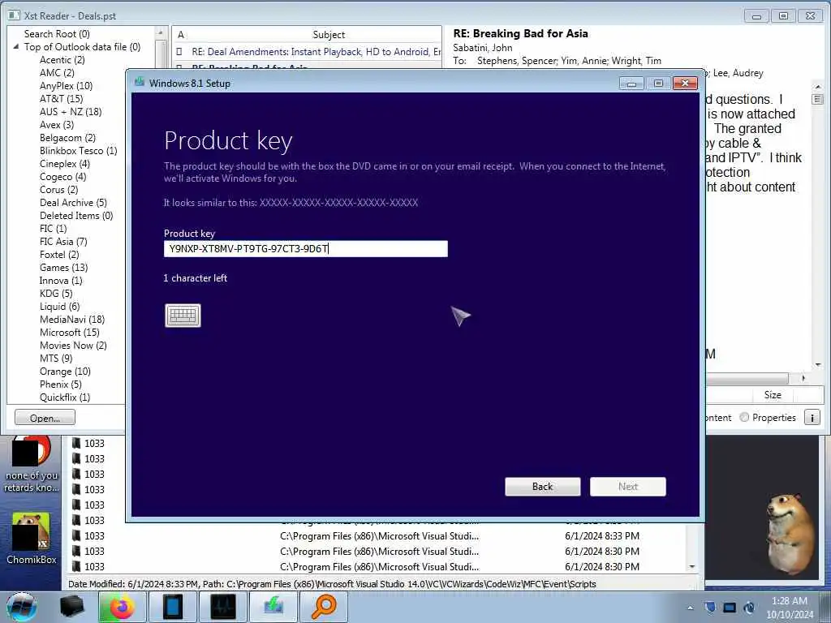Select MTS (9) folder
The width and height of the screenshot is (831, 623).
coord(56,358)
